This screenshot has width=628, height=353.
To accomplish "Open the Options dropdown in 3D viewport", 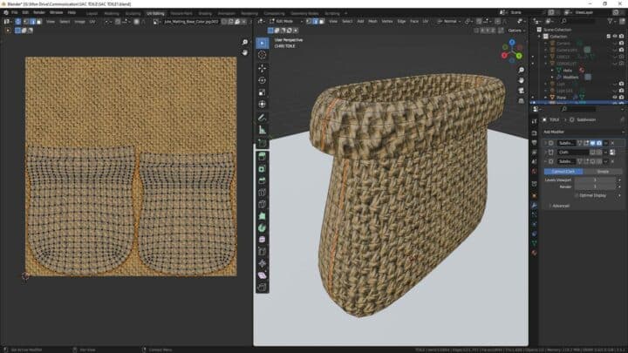I will pyautogui.click(x=516, y=31).
